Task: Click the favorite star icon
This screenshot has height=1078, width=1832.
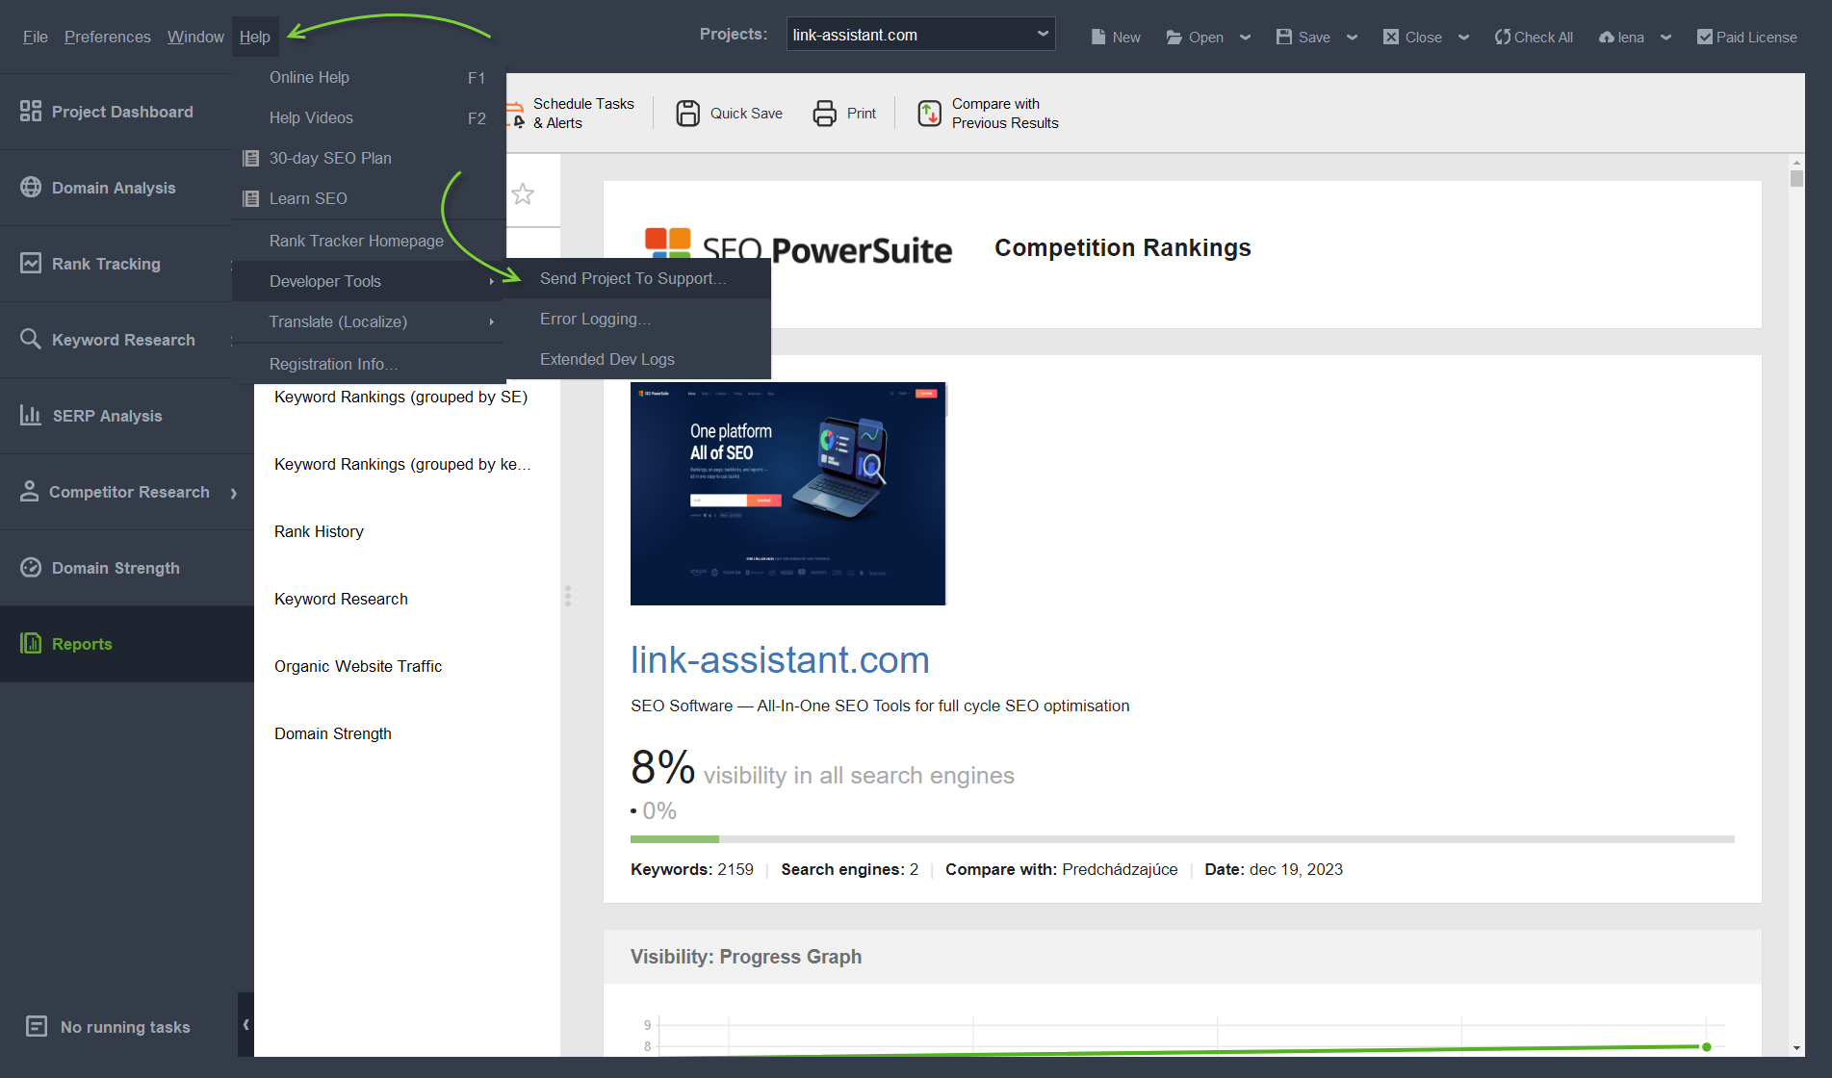Action: click(523, 194)
